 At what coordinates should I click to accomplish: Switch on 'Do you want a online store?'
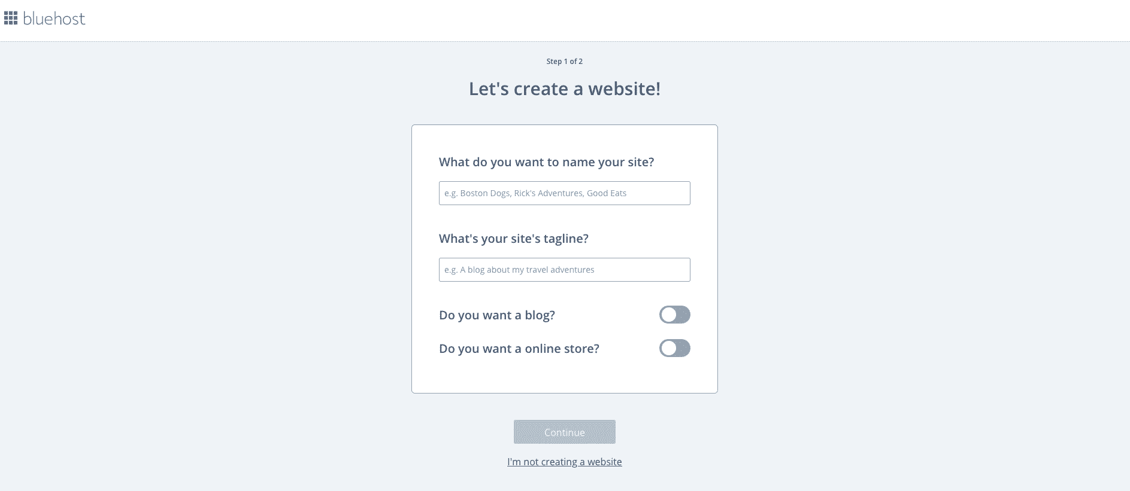(675, 348)
